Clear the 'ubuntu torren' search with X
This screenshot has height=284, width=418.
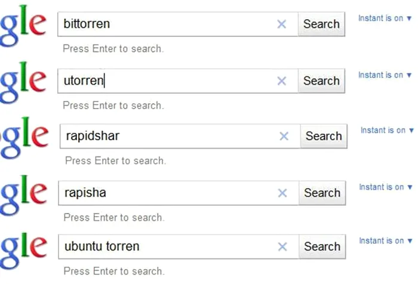pyautogui.click(x=282, y=247)
